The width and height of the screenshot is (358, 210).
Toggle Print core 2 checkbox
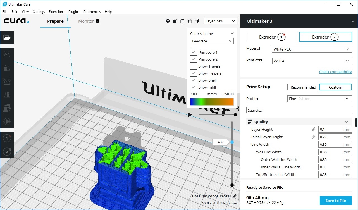pyautogui.click(x=194, y=59)
